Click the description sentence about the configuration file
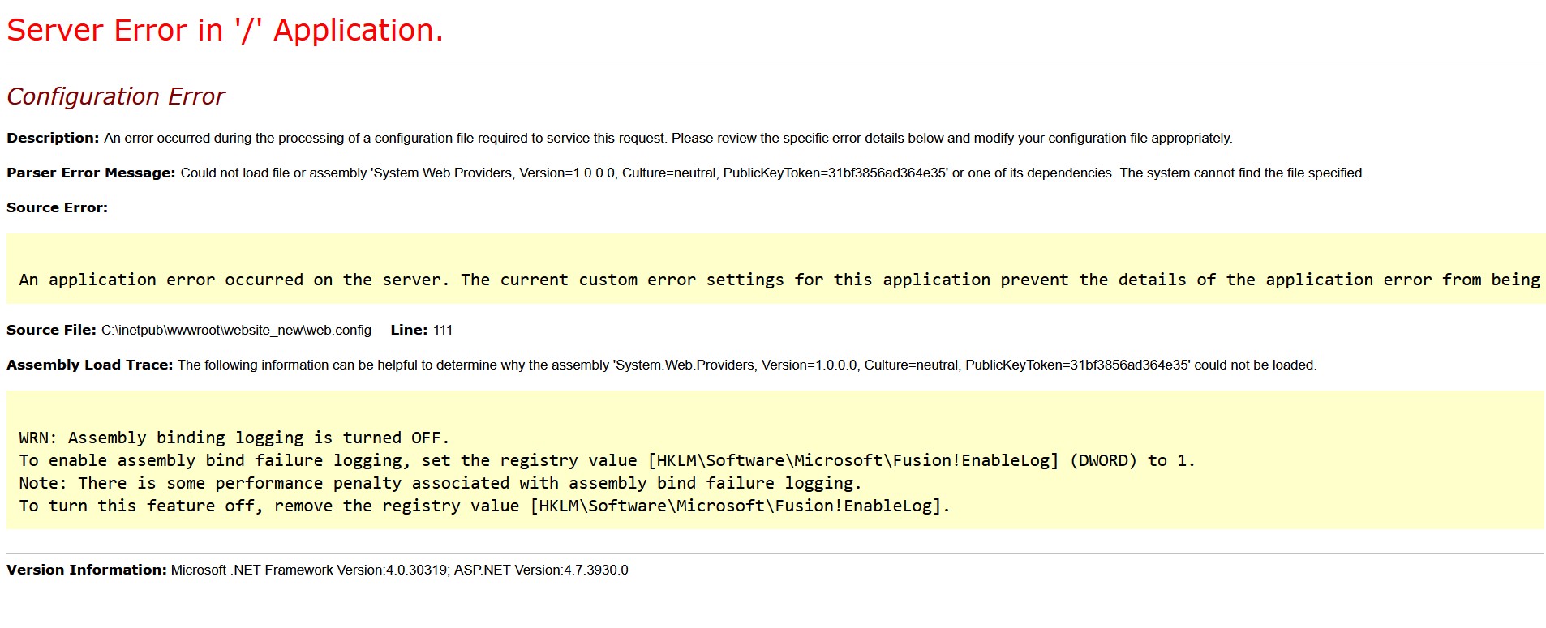 point(668,139)
